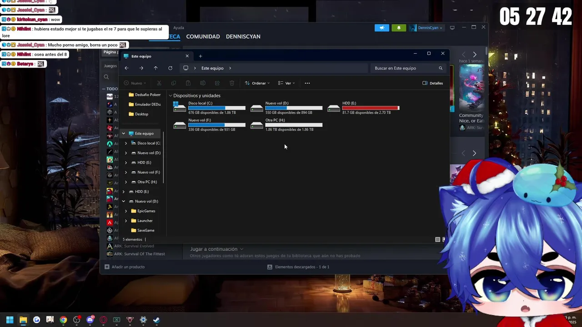582x327 pixels.
Task: Click the Paste clipboard icon
Action: pos(188,83)
